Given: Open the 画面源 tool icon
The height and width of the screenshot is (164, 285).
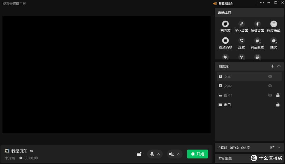Looking at the screenshot, I should tap(225, 24).
